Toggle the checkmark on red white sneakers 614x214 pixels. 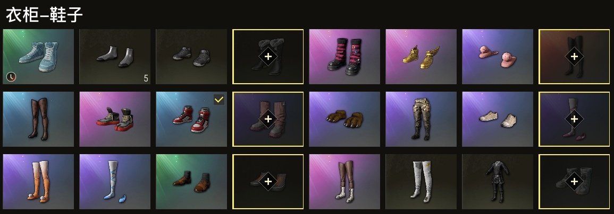coord(219,100)
